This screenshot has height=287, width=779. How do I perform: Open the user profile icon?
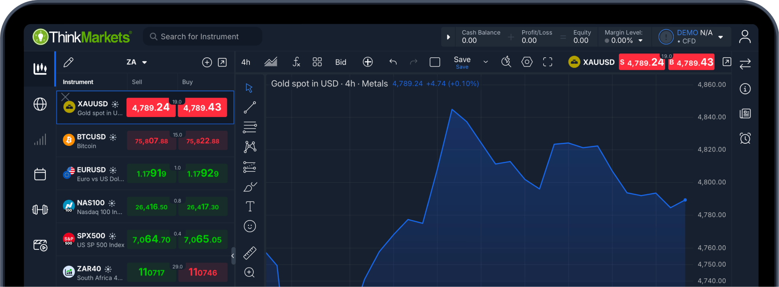745,37
